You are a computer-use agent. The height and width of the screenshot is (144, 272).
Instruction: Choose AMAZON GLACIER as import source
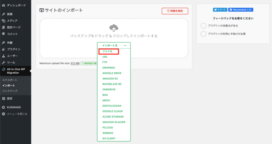(x=114, y=122)
